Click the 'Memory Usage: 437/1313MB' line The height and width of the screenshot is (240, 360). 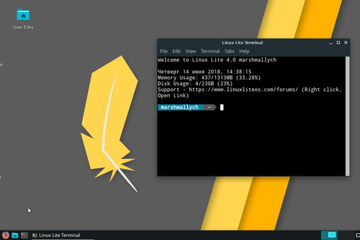click(x=209, y=78)
